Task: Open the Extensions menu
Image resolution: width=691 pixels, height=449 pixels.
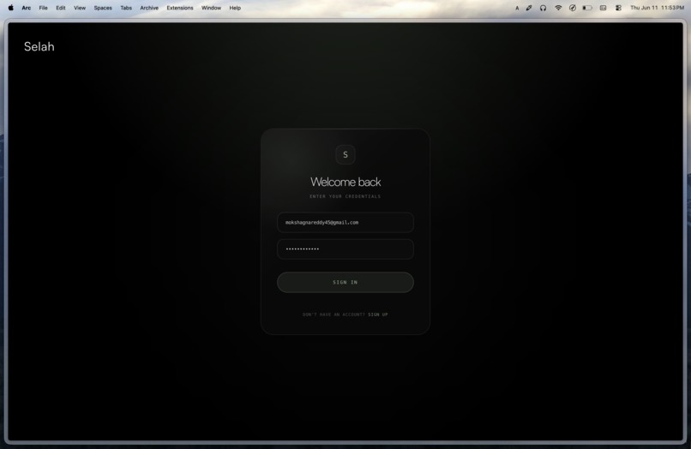Action: coord(180,8)
